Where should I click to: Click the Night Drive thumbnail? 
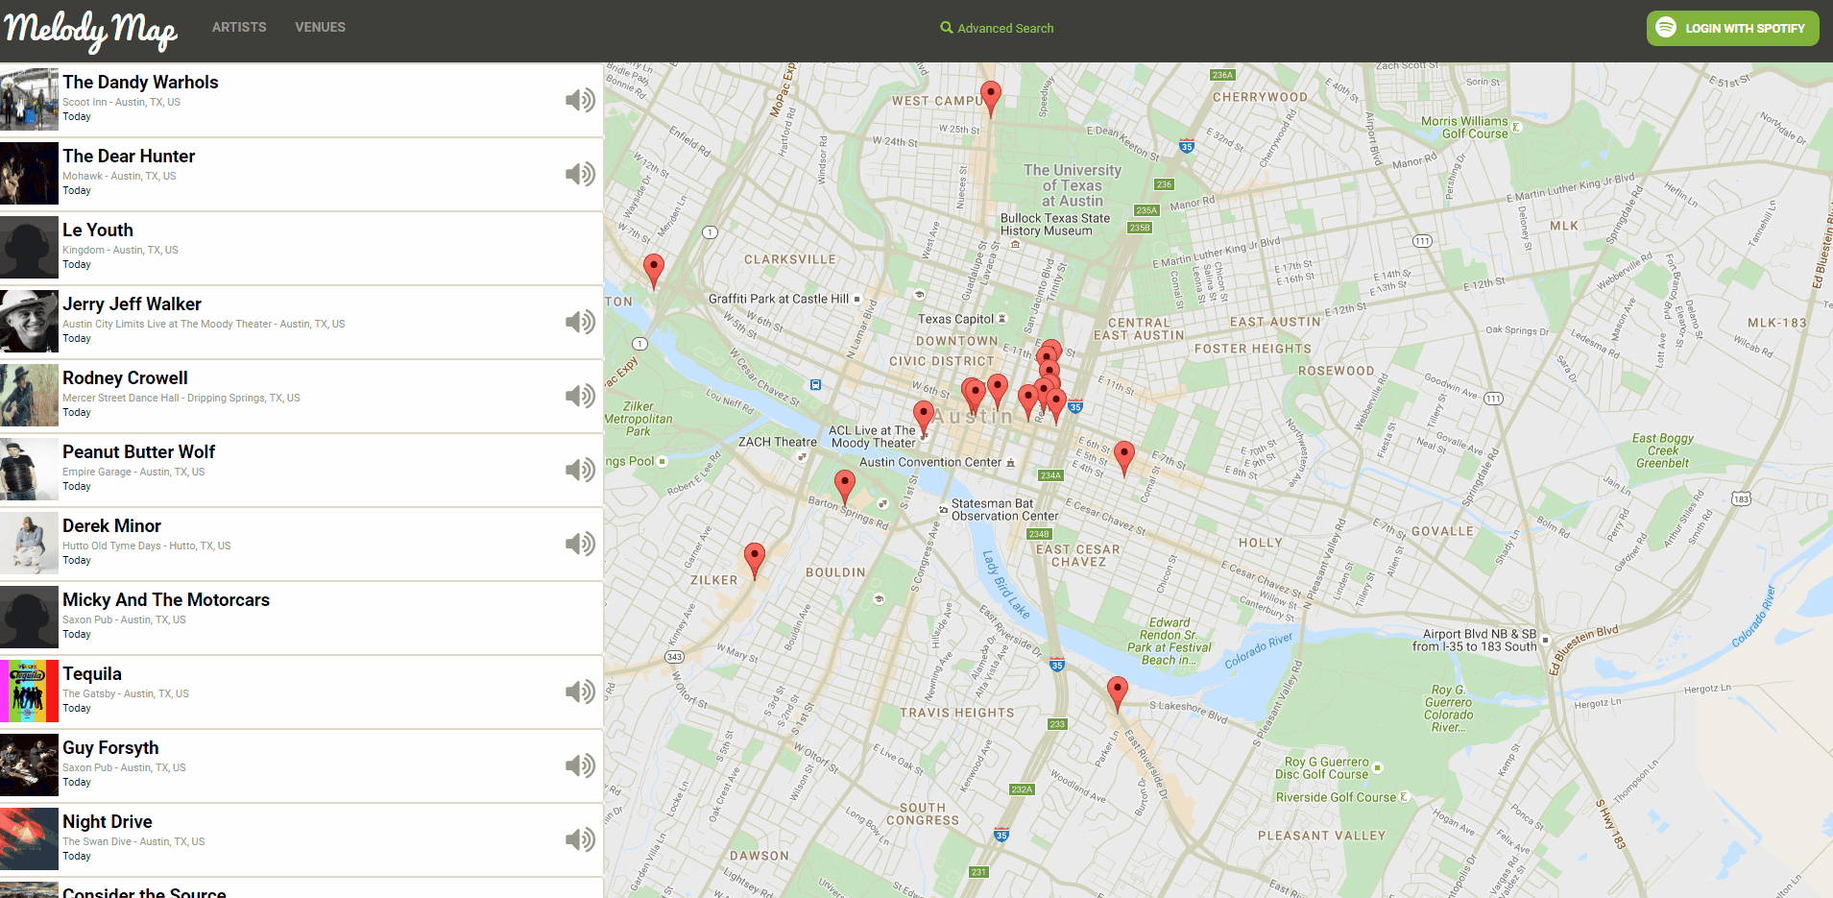point(29,839)
